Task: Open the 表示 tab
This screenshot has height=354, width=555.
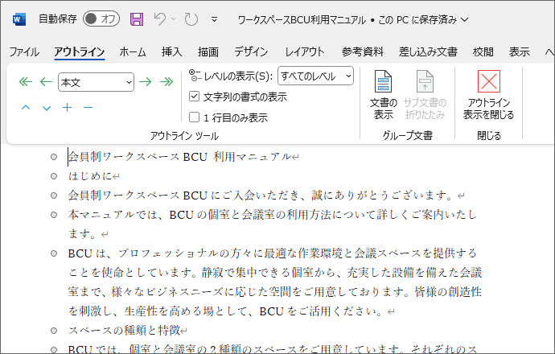Action: pos(520,52)
